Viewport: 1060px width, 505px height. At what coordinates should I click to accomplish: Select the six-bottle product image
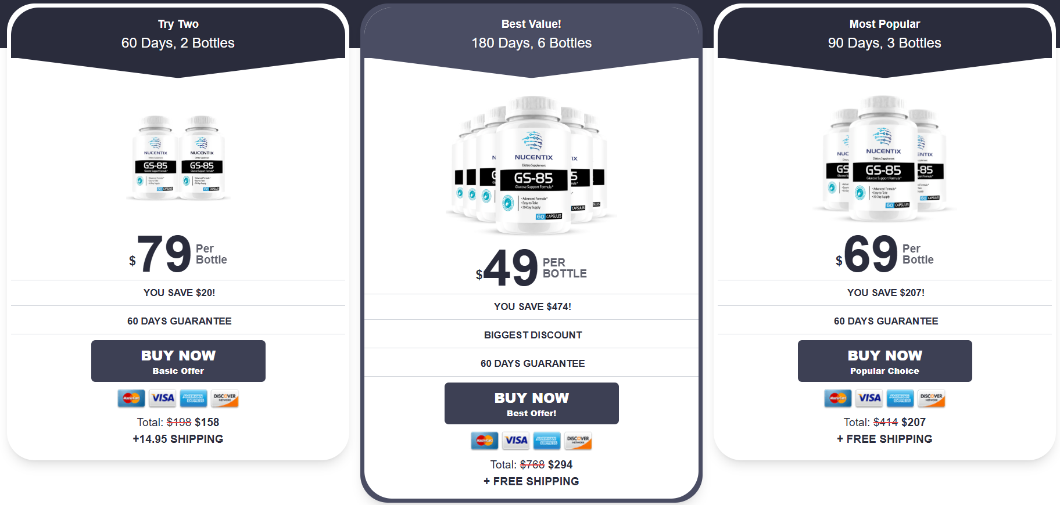pos(531,165)
